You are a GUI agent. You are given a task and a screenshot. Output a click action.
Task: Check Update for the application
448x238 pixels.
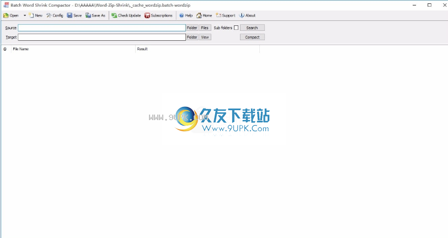(x=126, y=15)
